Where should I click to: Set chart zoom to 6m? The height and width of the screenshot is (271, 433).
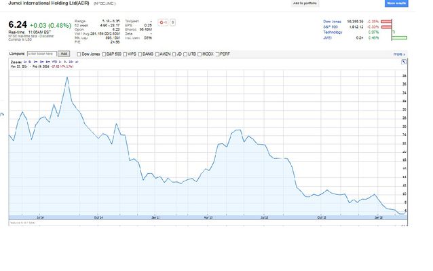coord(48,62)
